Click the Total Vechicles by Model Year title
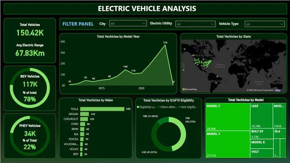The image size is (290, 163). pos(118,37)
